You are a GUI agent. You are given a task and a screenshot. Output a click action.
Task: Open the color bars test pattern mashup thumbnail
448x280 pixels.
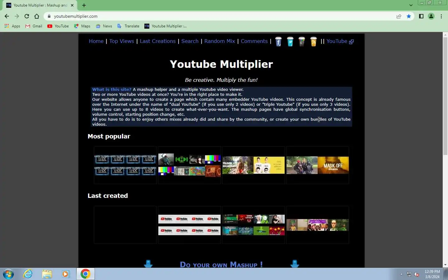(x=189, y=165)
